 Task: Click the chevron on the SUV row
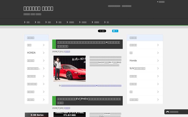click(158, 68)
